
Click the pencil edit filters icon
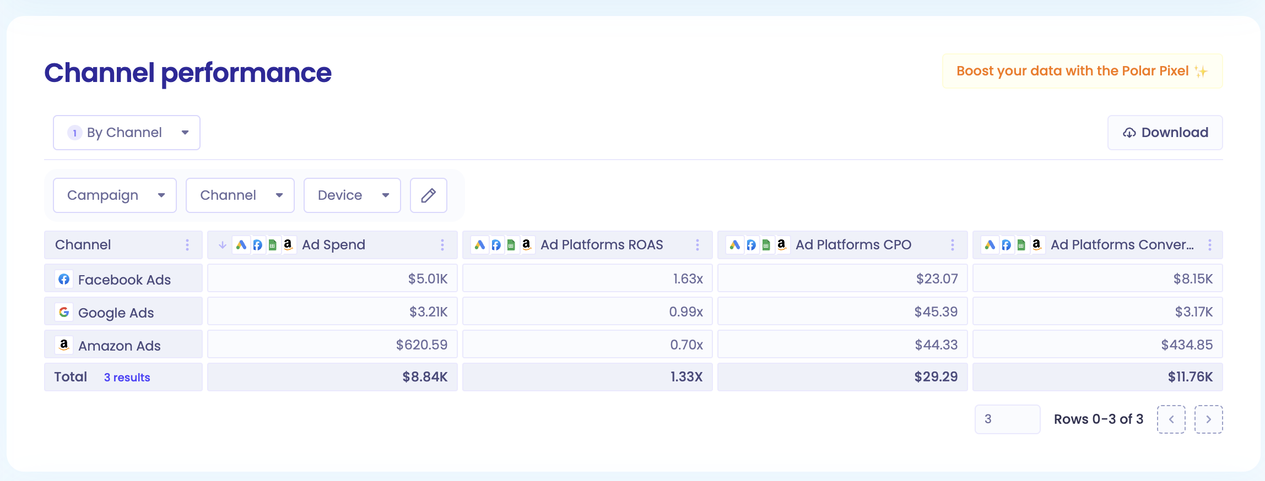click(x=429, y=195)
